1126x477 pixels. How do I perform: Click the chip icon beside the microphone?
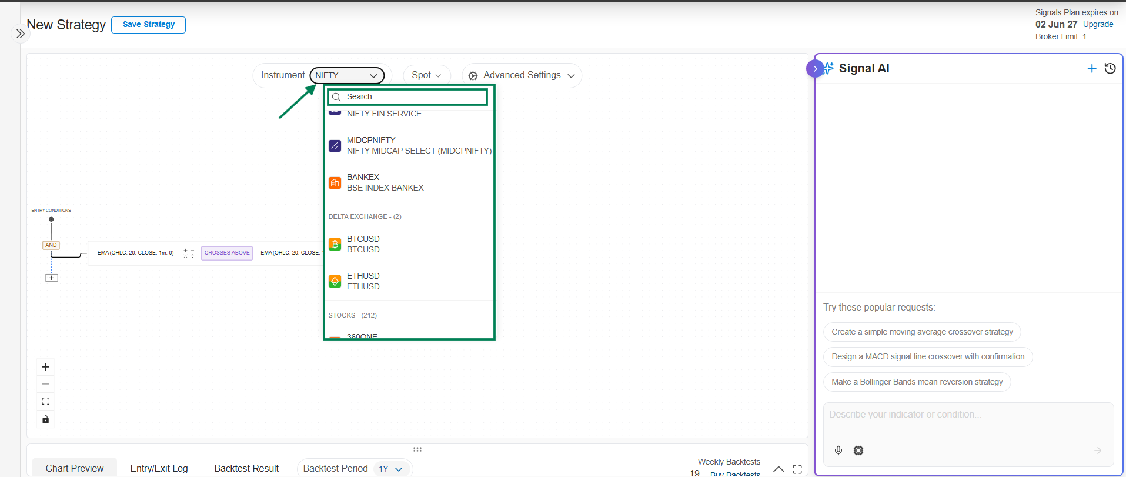[858, 451]
